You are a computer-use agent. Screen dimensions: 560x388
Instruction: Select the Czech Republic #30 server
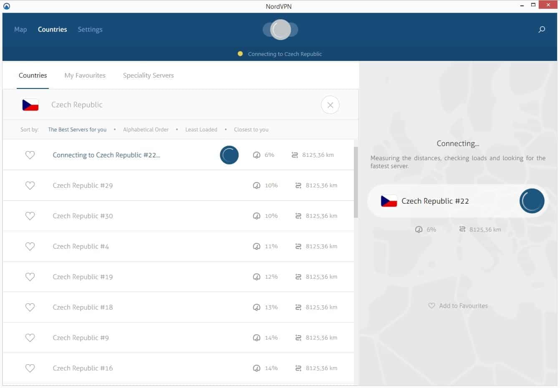coord(178,216)
